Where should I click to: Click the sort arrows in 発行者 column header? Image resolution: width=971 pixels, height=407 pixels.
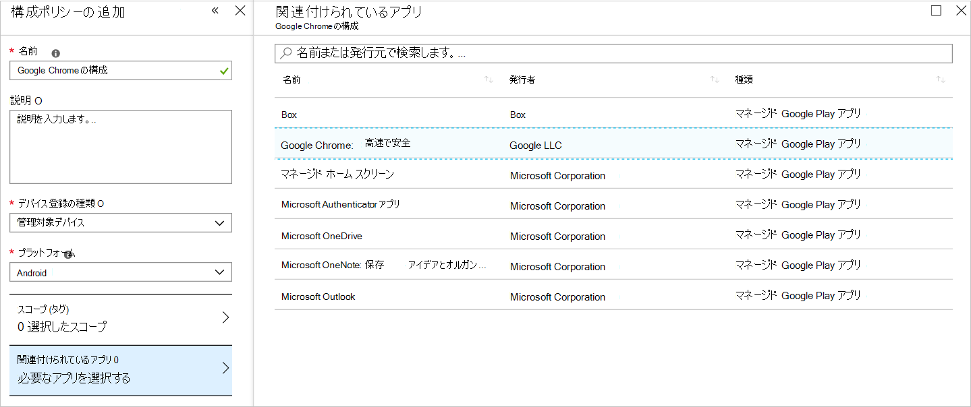point(715,80)
